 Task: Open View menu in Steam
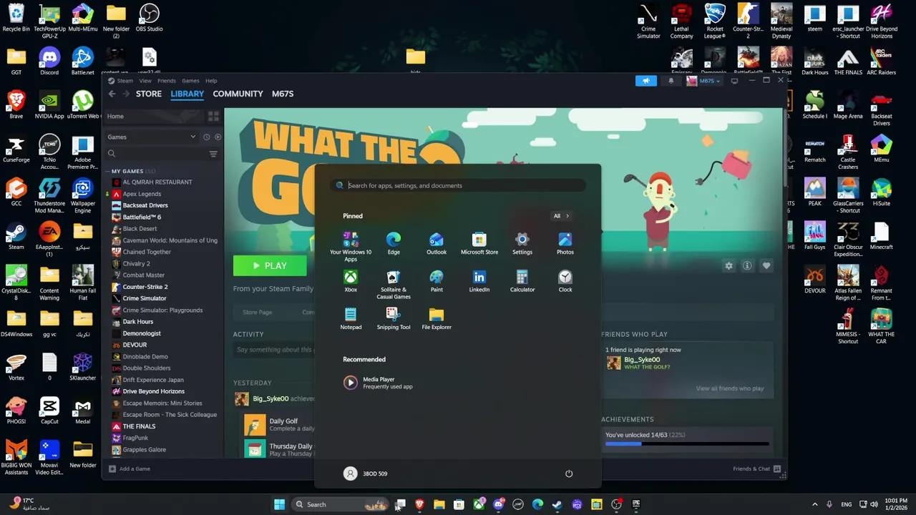coord(145,81)
